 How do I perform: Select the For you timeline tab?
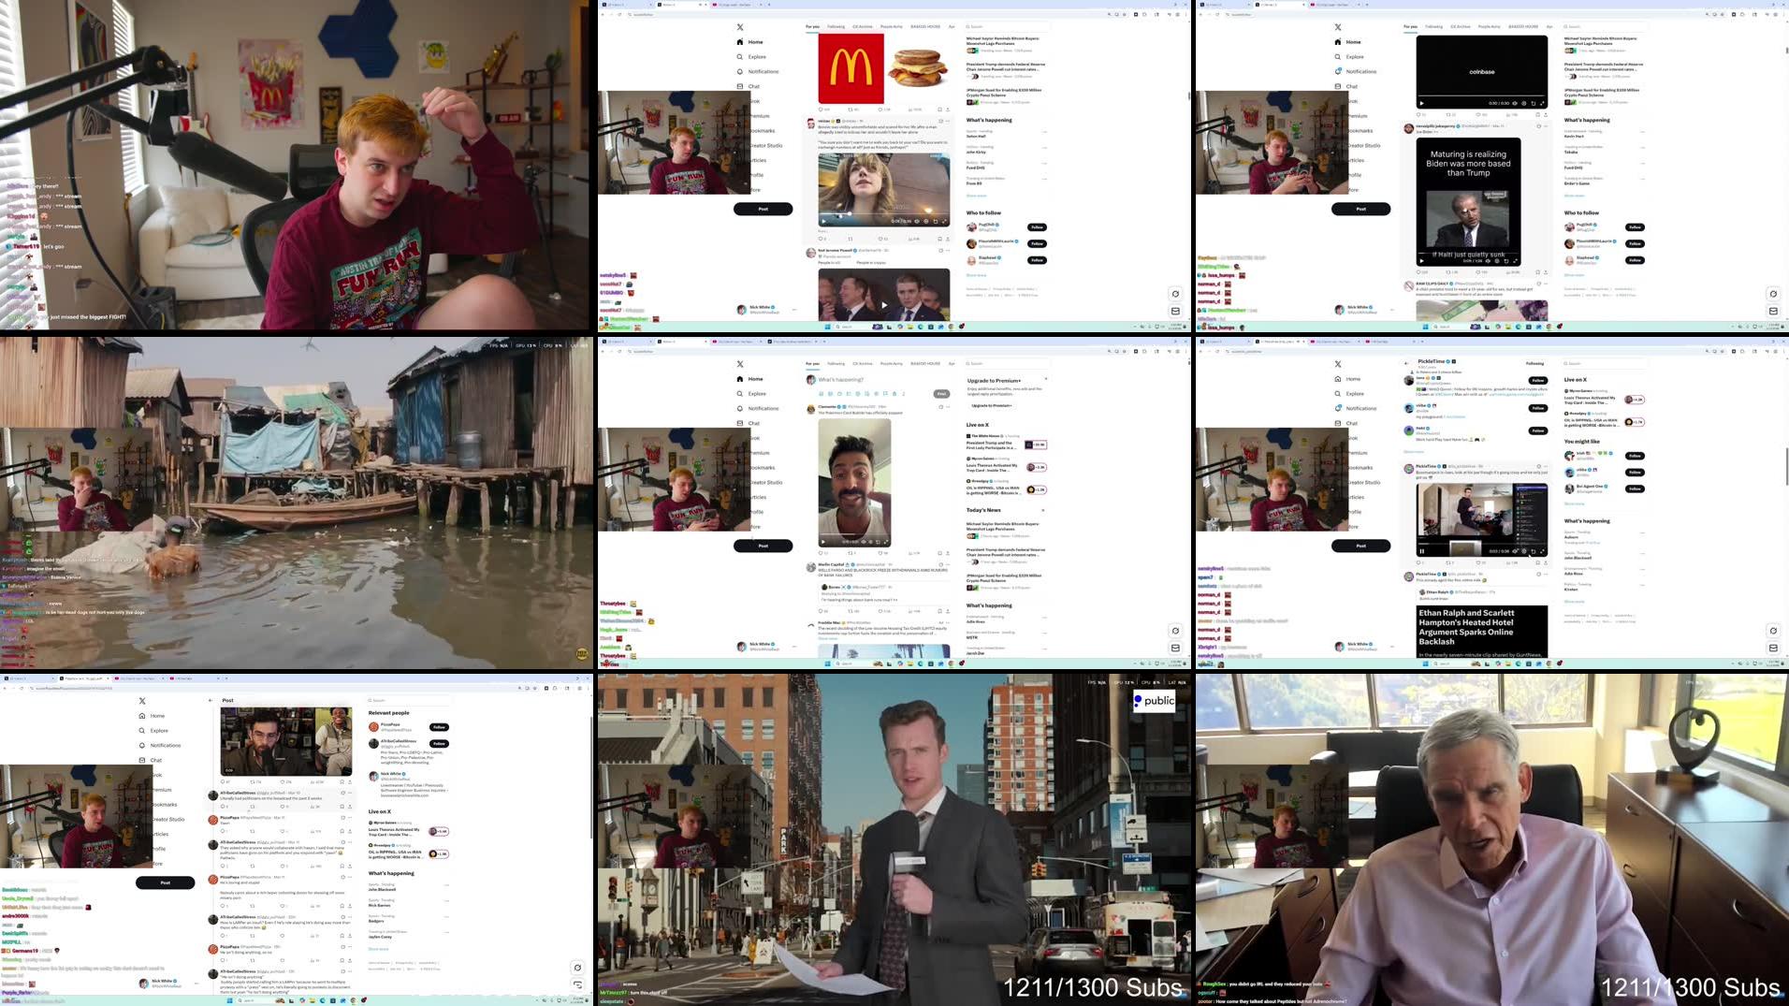pos(811,26)
